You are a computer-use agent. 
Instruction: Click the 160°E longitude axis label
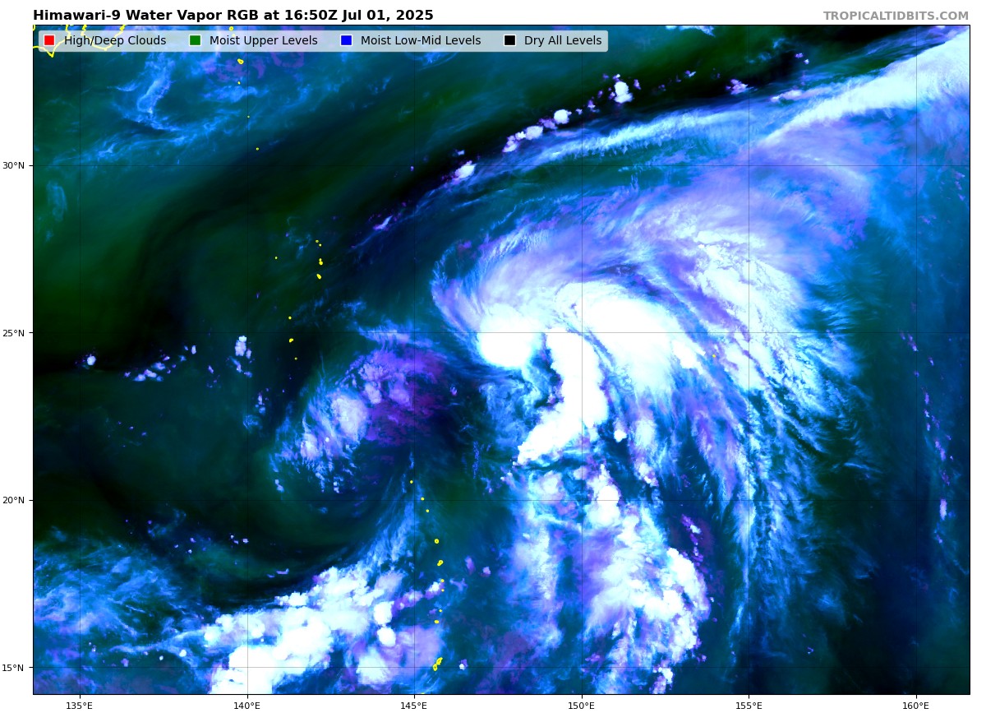pyautogui.click(x=915, y=705)
